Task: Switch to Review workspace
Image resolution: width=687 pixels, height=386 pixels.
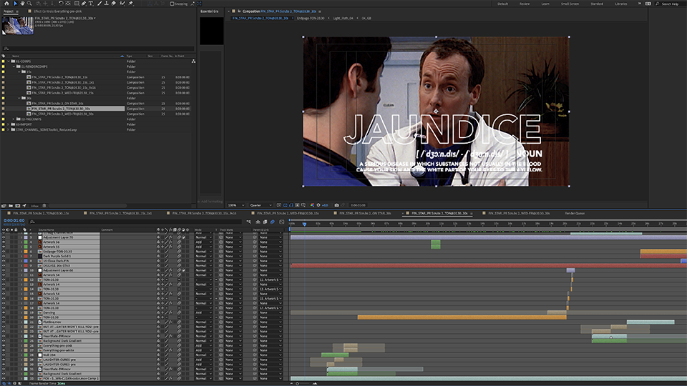Action: click(525, 4)
